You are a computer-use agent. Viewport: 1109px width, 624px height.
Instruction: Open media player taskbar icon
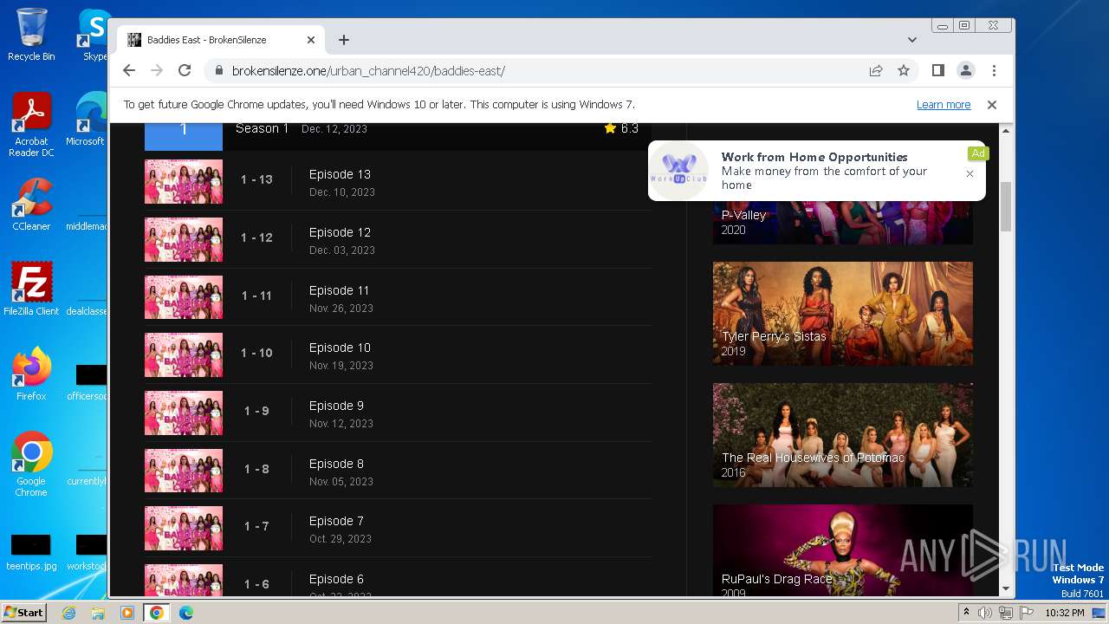127,613
